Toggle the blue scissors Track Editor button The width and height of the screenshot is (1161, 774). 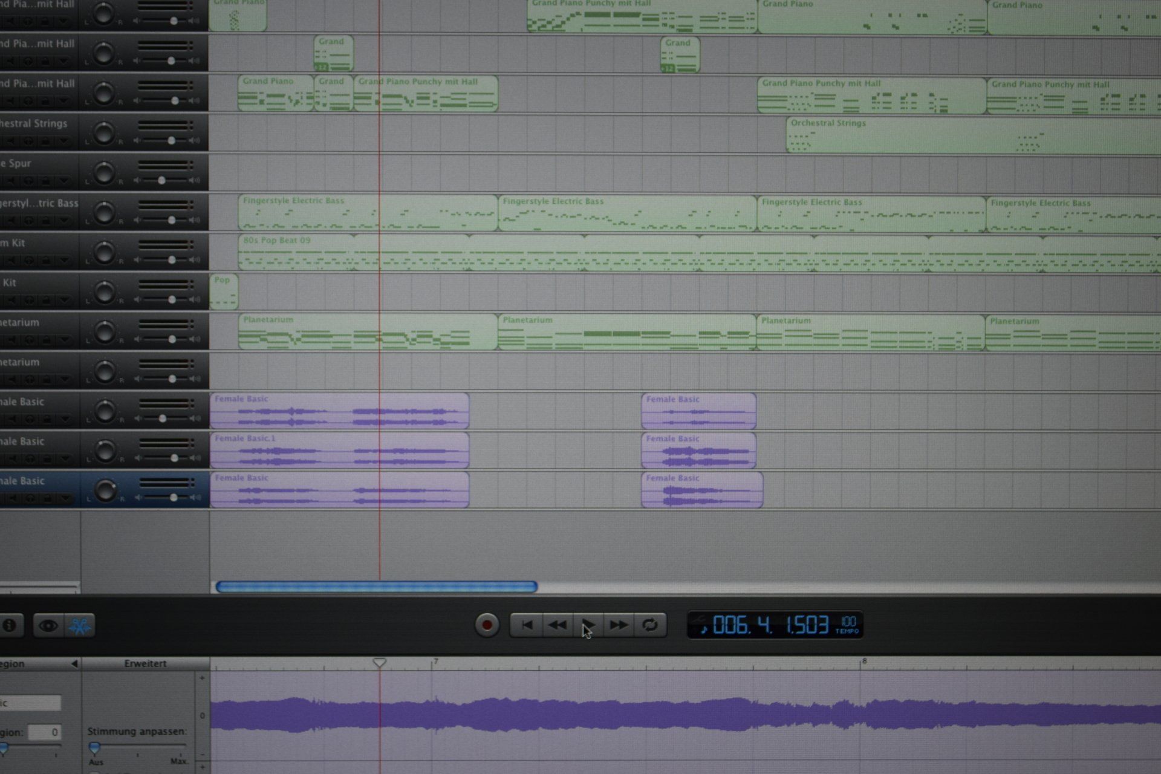click(x=80, y=625)
